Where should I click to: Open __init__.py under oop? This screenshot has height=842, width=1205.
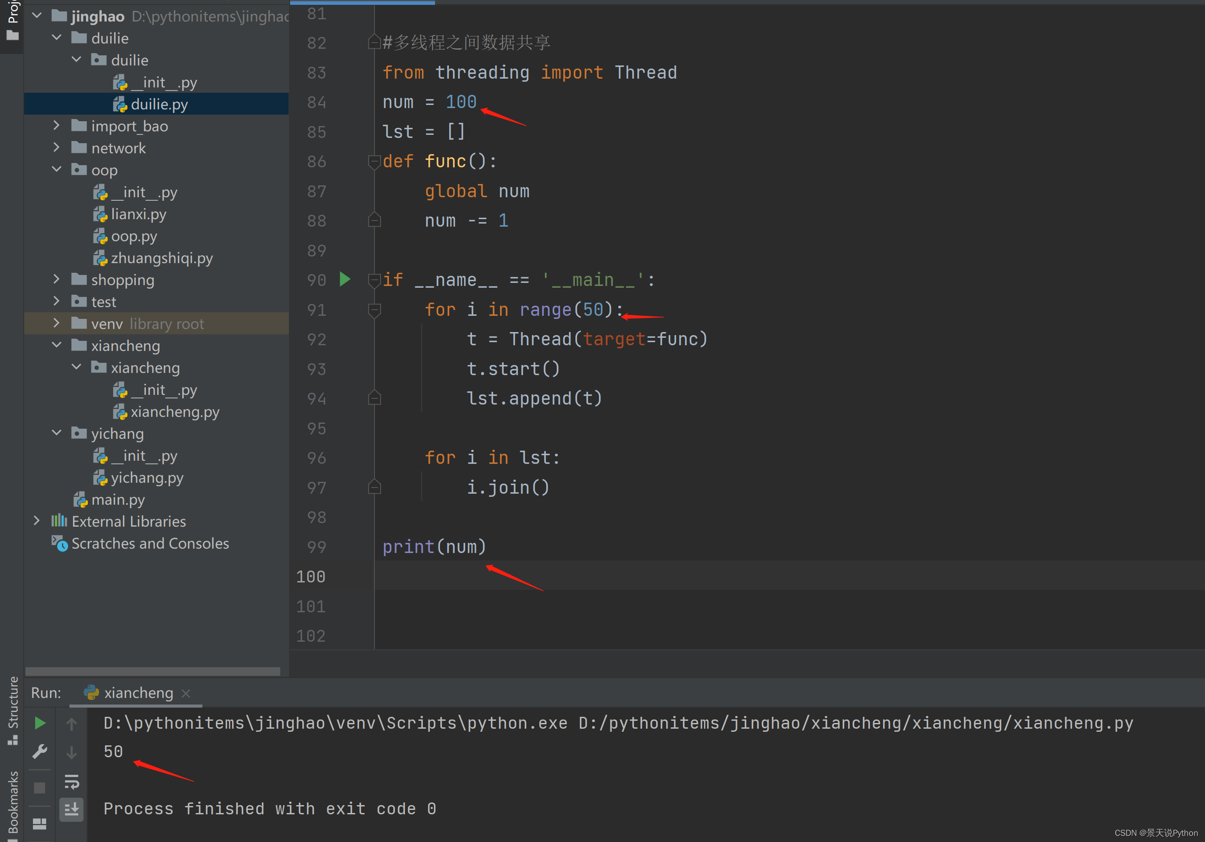click(143, 192)
